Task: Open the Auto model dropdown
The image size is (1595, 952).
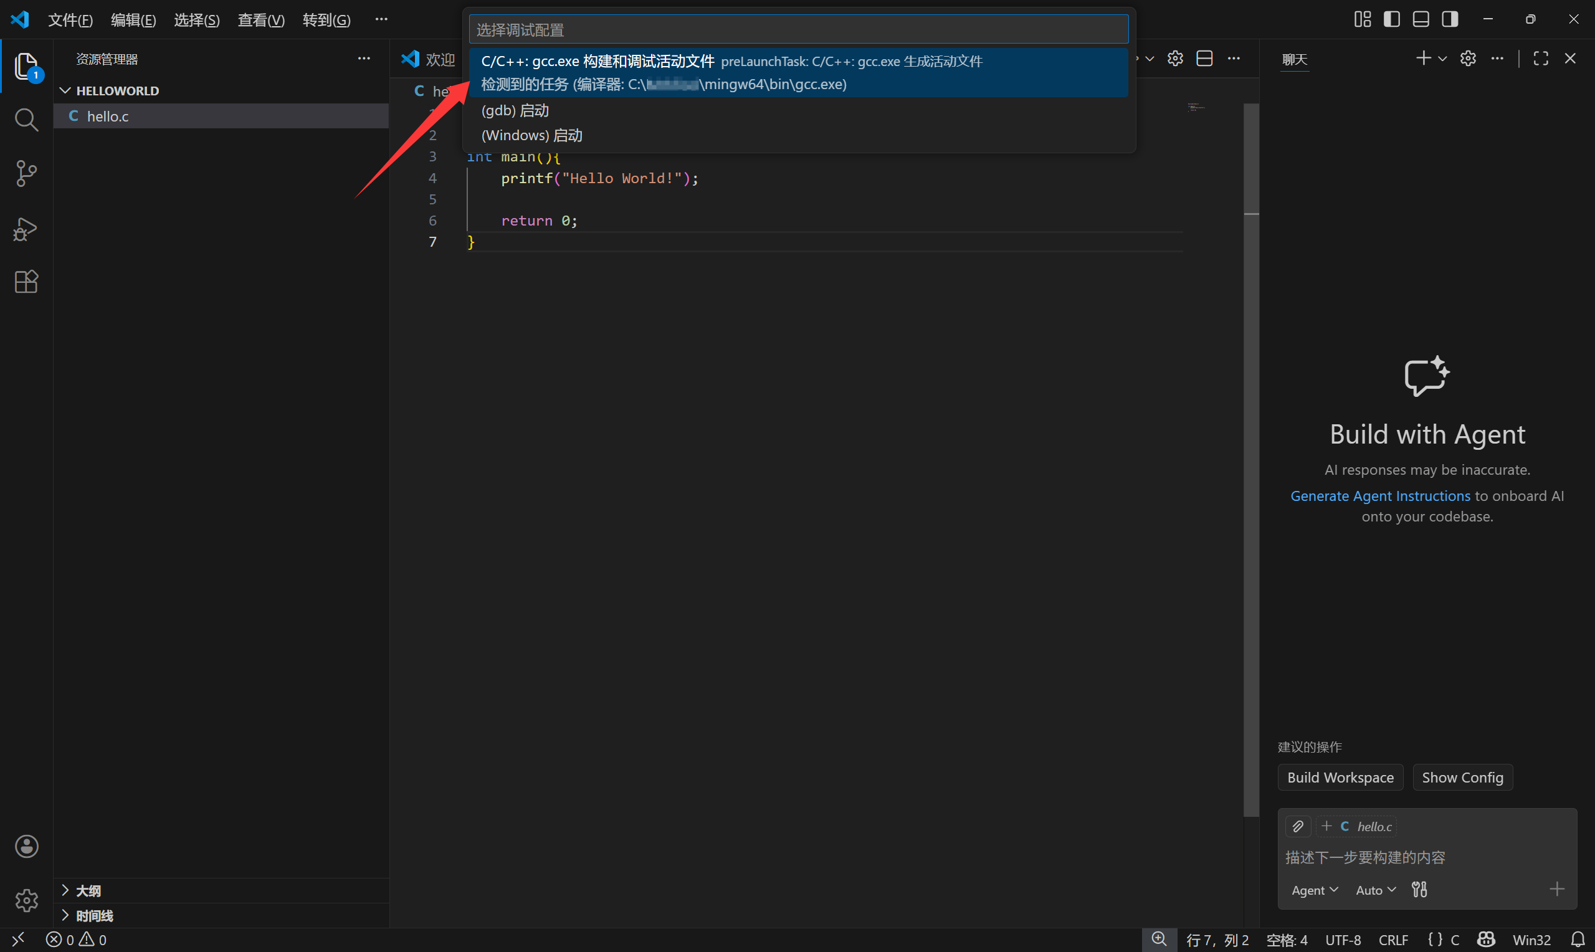Action: tap(1376, 890)
